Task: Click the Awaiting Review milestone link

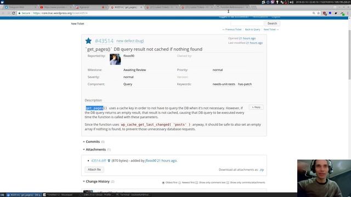Action: tap(134, 70)
